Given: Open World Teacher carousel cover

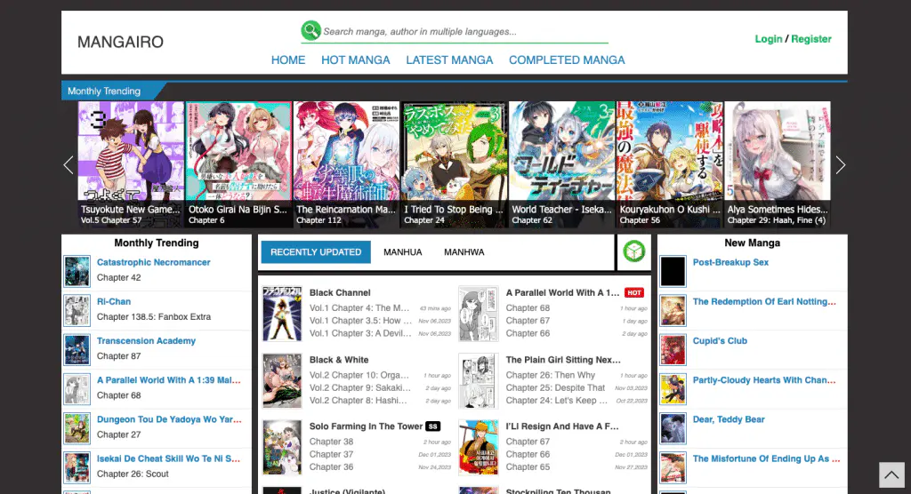Looking at the screenshot, I should [562, 164].
